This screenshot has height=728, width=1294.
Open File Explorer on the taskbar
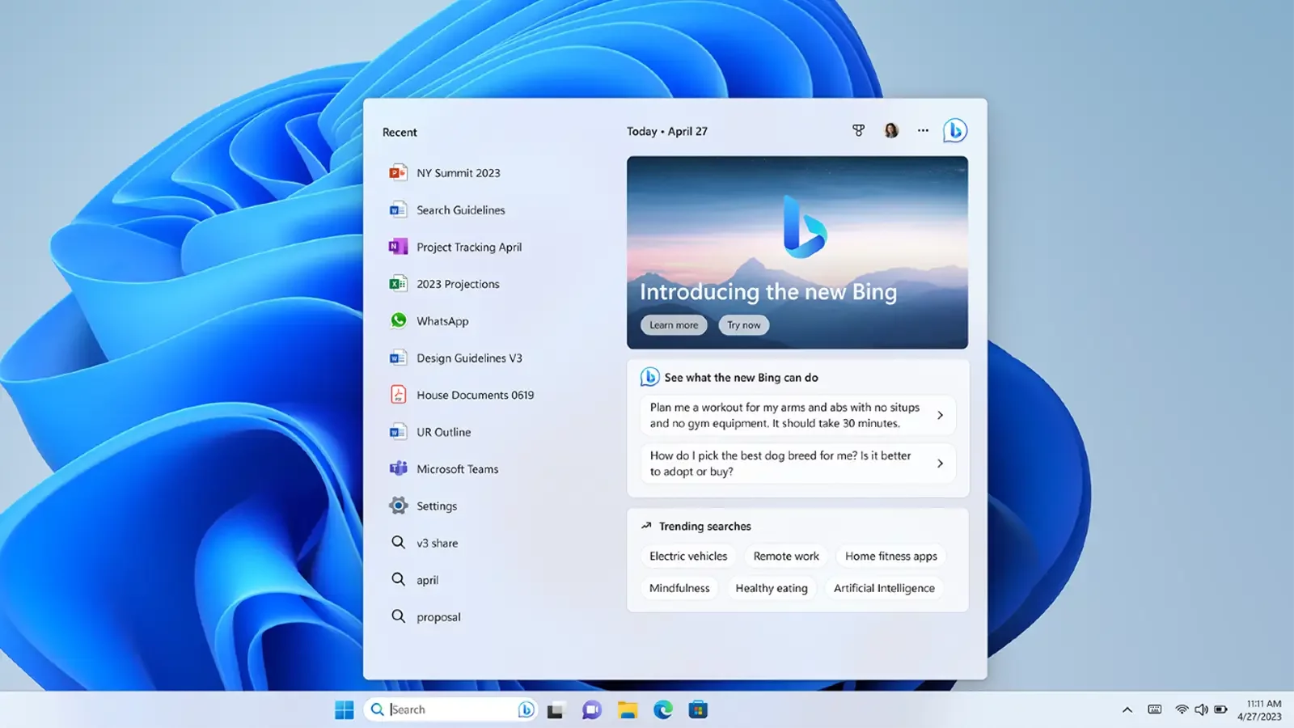[628, 710]
